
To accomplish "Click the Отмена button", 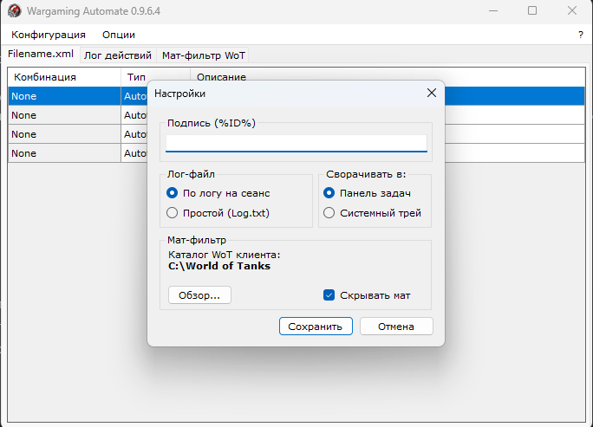I will 396,327.
